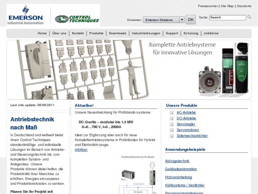Click the Prüfstandstechnik mit DC-Quelle diagram
This screenshot has height=194, width=258.
(x=138, y=175)
